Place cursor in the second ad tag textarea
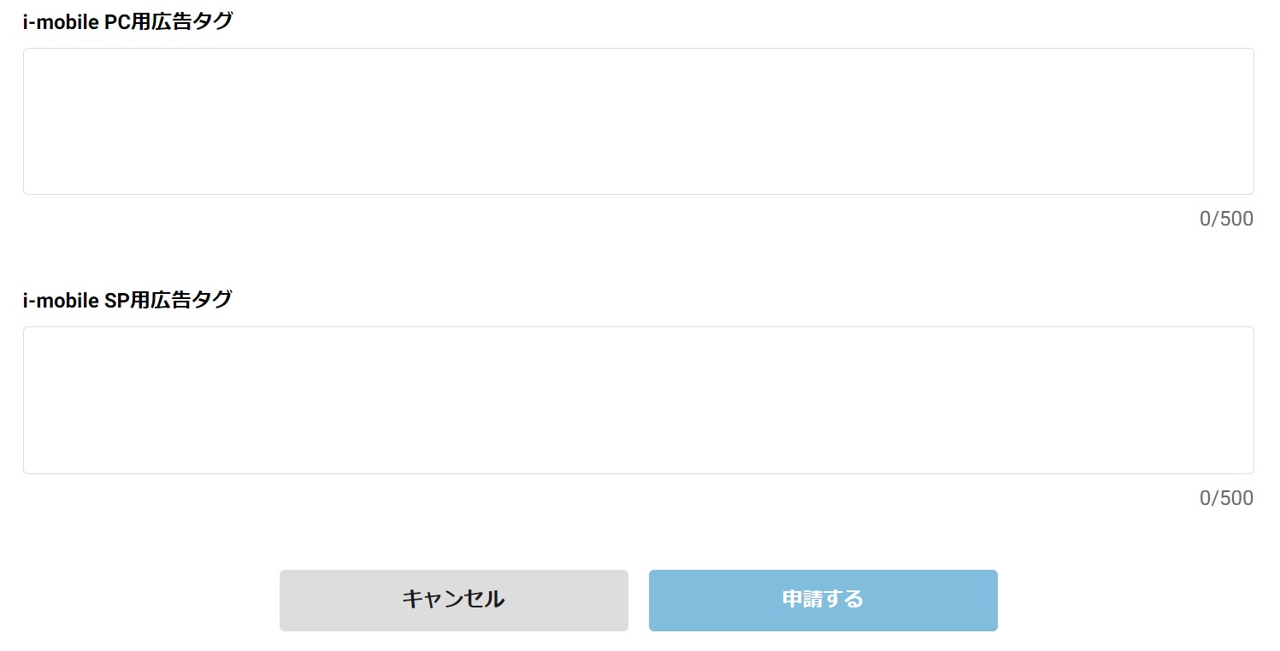 coord(638,400)
